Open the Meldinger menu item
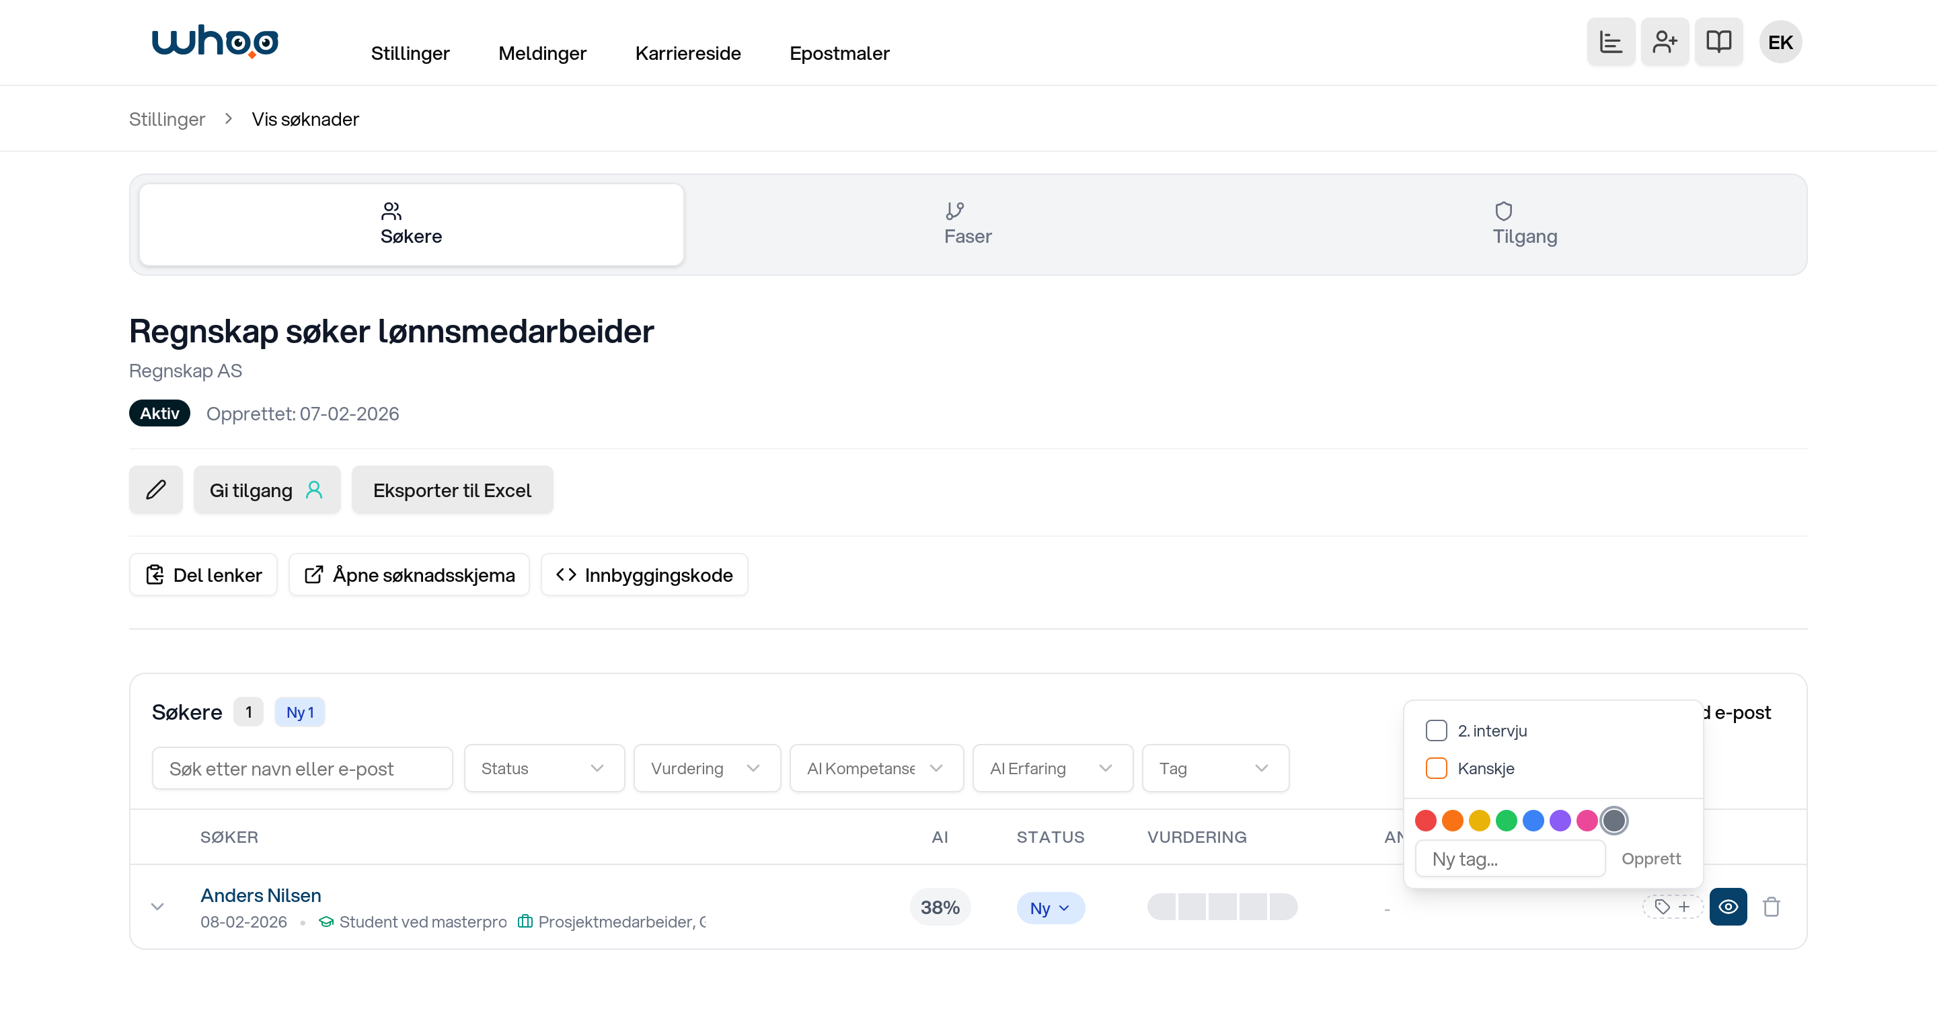 (542, 52)
